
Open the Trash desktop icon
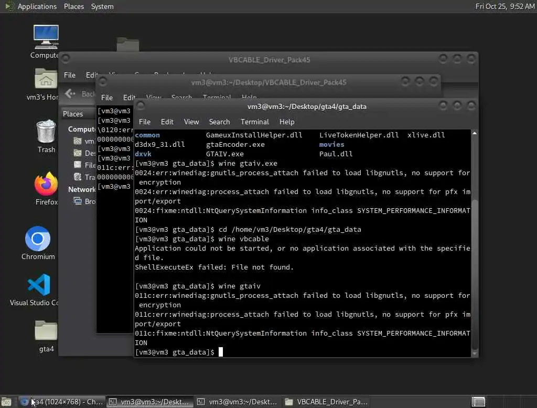pyautogui.click(x=46, y=131)
